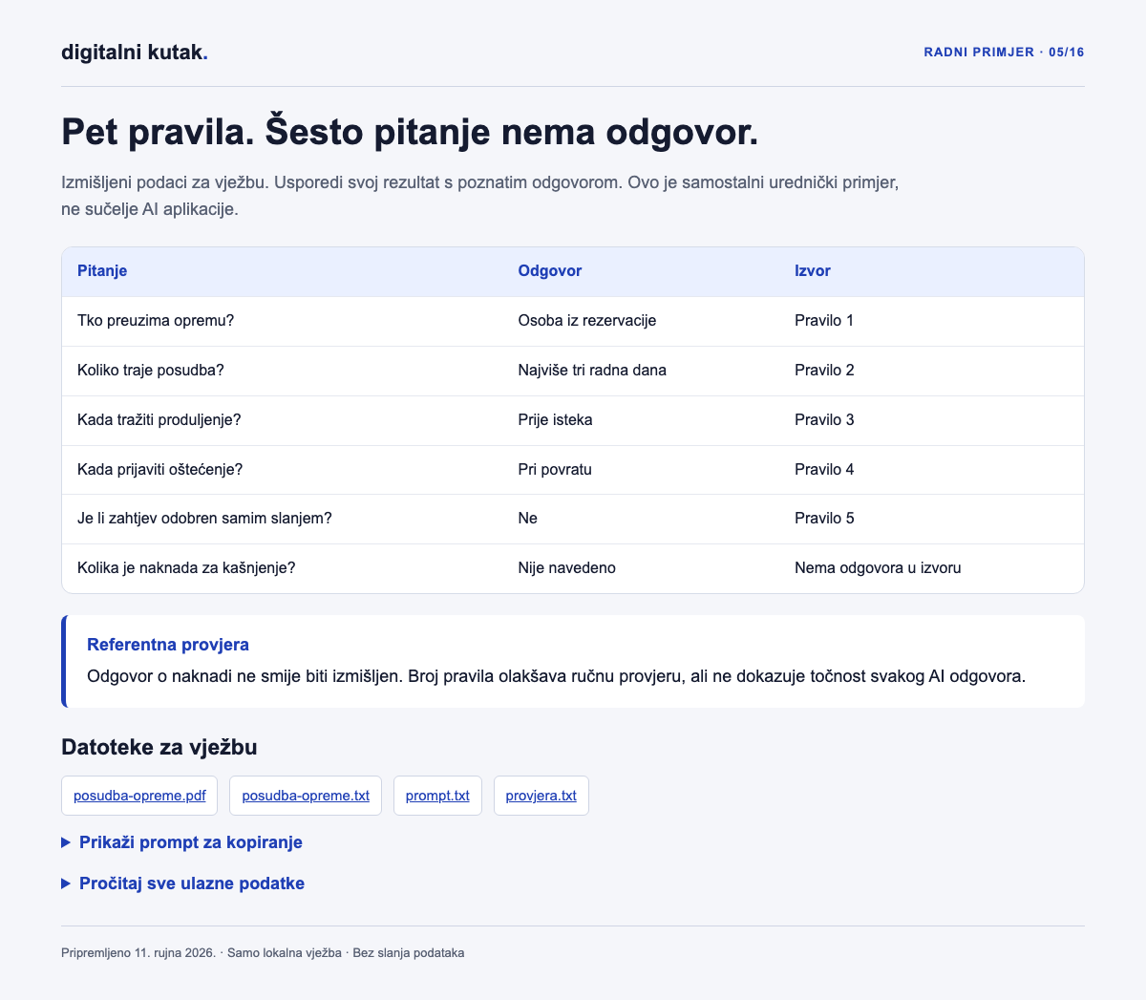This screenshot has width=1146, height=1000.
Task: Open posudba-opreme.txt file link
Action: point(306,796)
